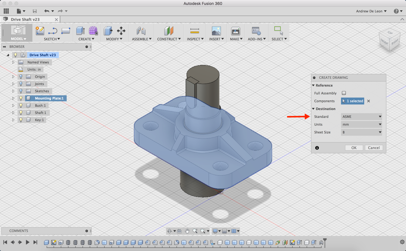Click the Pan tool in navigation bar

point(187,231)
